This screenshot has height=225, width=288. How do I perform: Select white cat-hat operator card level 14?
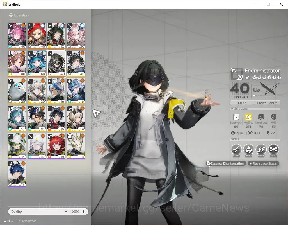click(37, 146)
